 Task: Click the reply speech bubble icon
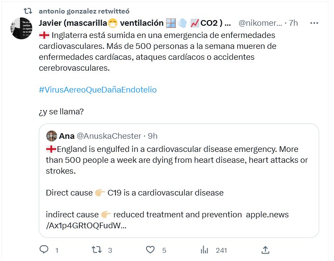pos(44,250)
